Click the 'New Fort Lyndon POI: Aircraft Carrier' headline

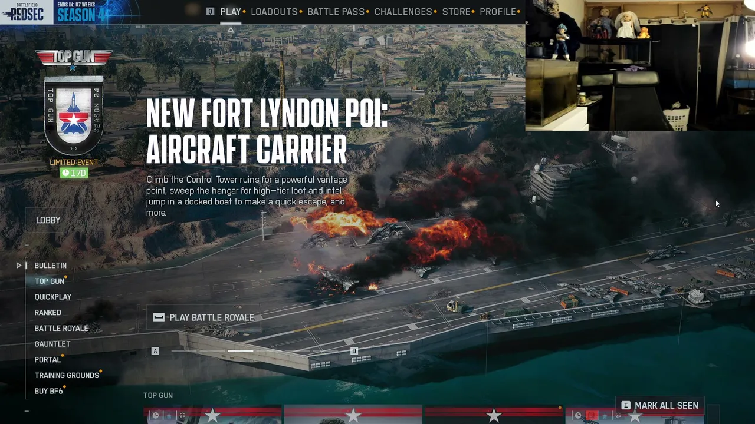point(267,131)
